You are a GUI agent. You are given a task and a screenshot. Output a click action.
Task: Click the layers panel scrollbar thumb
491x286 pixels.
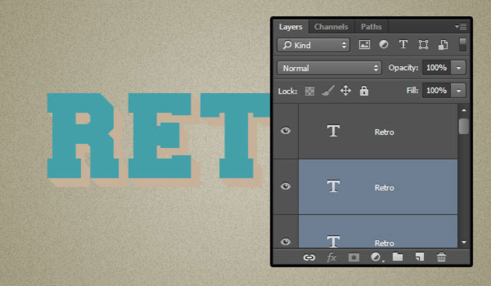tap(464, 126)
